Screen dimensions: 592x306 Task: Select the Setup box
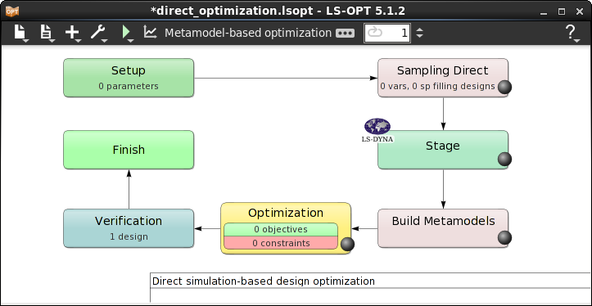[129, 78]
